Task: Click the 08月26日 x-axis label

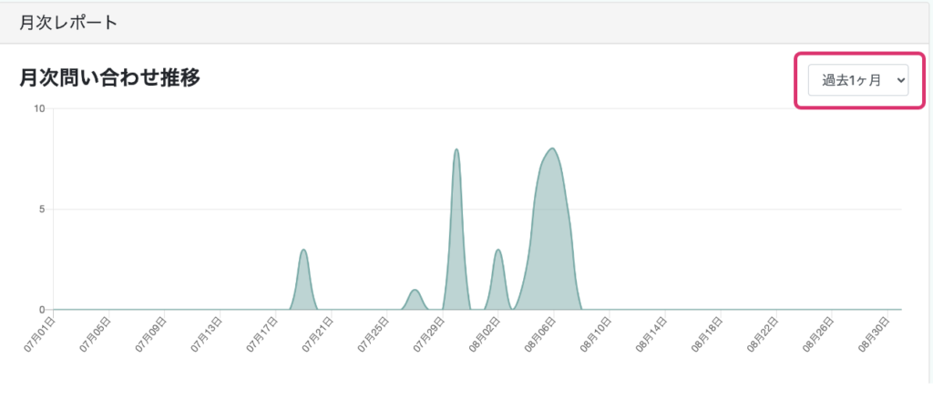Action: [x=819, y=333]
